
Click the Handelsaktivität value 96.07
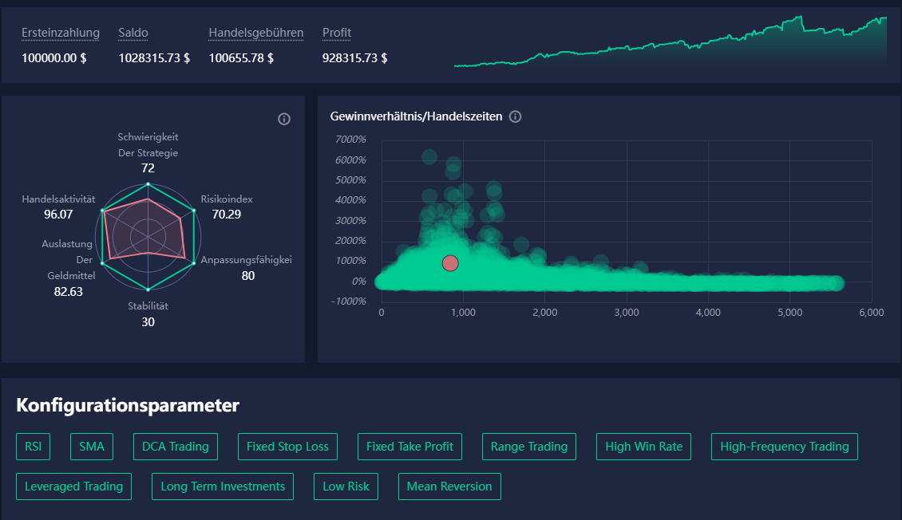point(59,215)
